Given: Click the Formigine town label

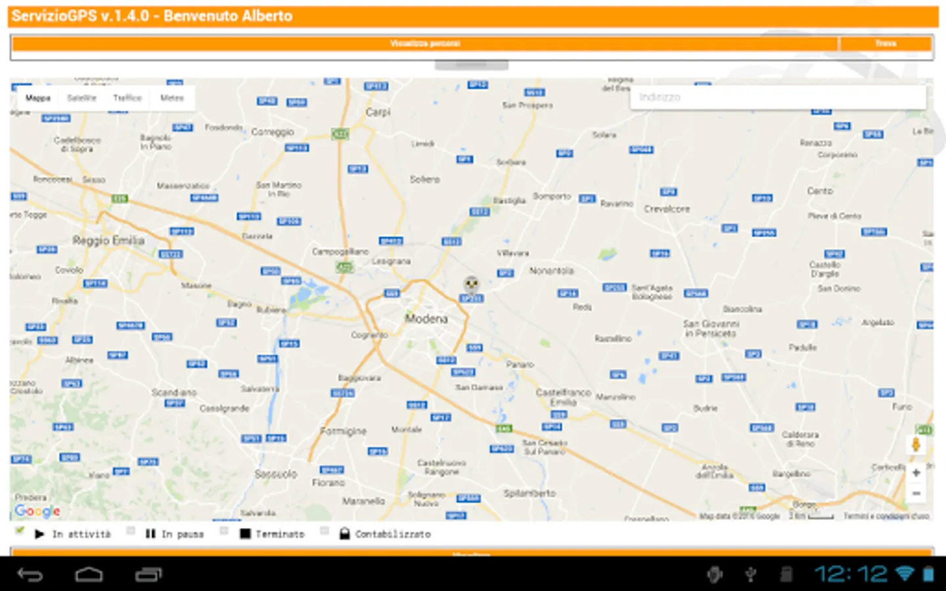Looking at the screenshot, I should click(343, 431).
